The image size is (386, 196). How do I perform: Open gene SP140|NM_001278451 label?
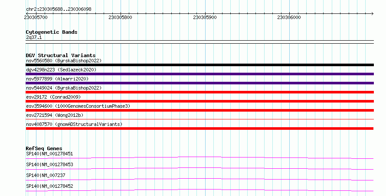pos(49,154)
